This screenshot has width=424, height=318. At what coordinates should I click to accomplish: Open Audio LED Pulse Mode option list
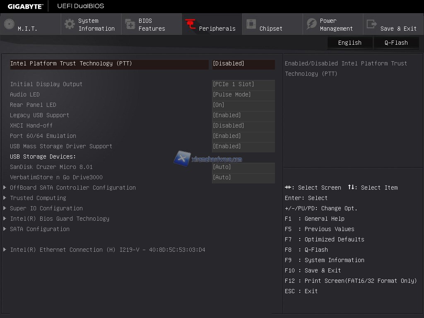point(243,95)
